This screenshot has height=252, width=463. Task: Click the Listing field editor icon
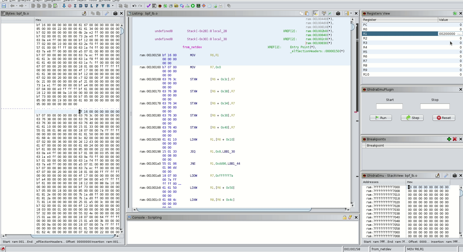324,13
